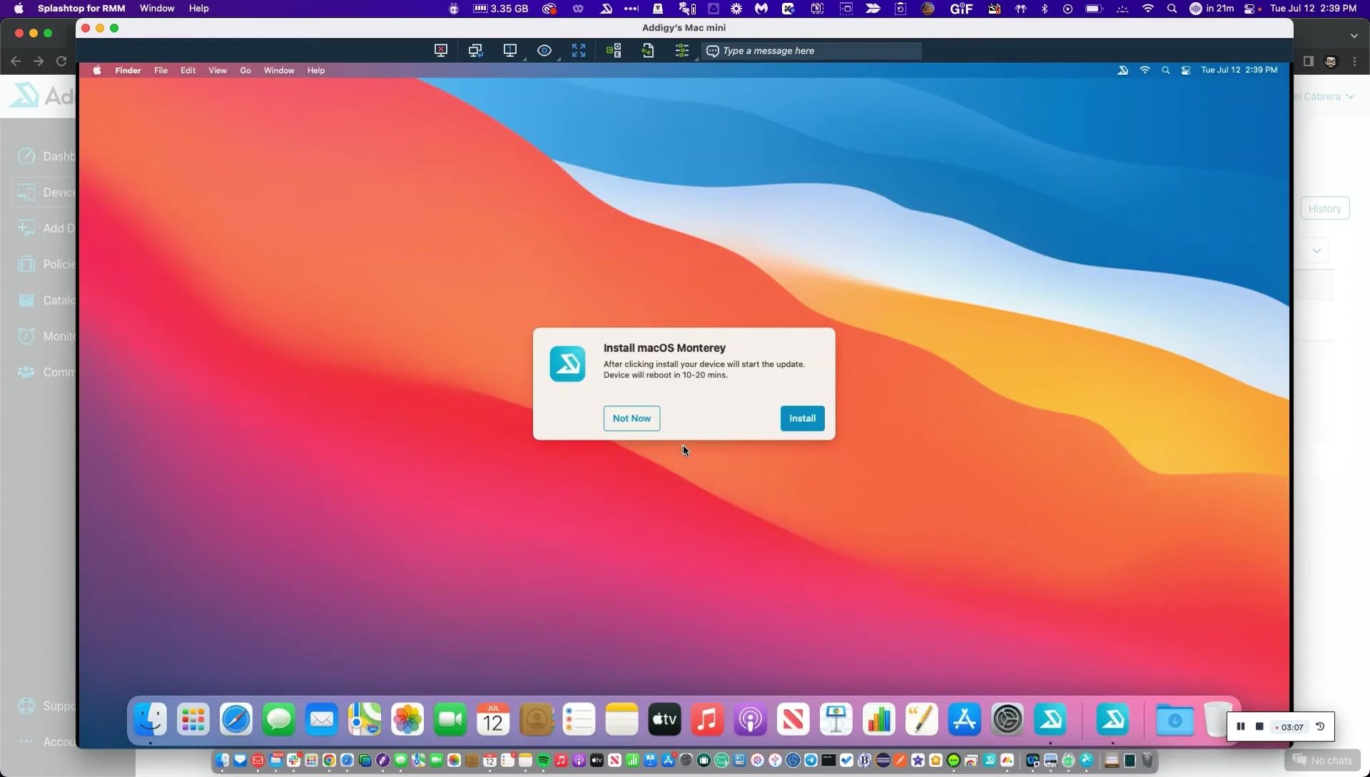Expand the chevron dropdown below History button

click(x=1316, y=251)
